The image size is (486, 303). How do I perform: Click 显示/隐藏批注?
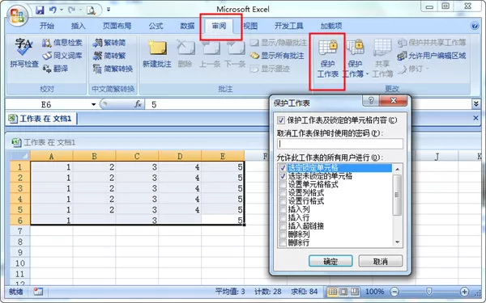click(x=278, y=43)
